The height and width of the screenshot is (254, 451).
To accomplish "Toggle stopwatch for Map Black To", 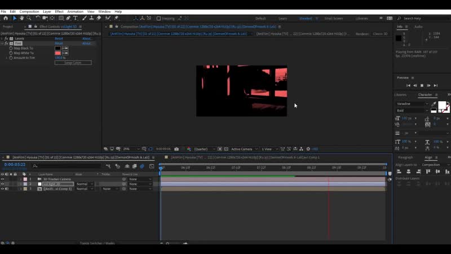I will [11, 49].
